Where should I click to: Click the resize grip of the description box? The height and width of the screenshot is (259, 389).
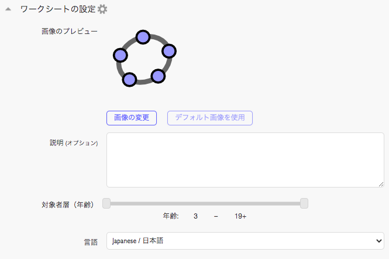point(381,185)
